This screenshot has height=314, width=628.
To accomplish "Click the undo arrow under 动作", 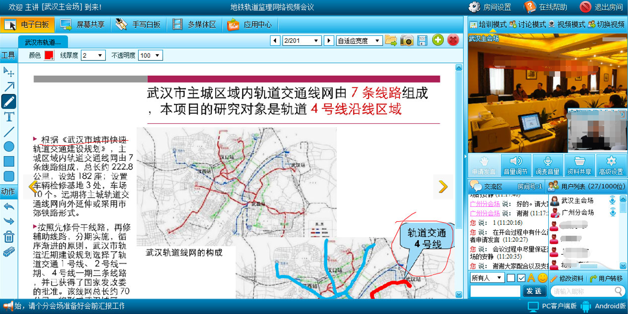I will [9, 207].
